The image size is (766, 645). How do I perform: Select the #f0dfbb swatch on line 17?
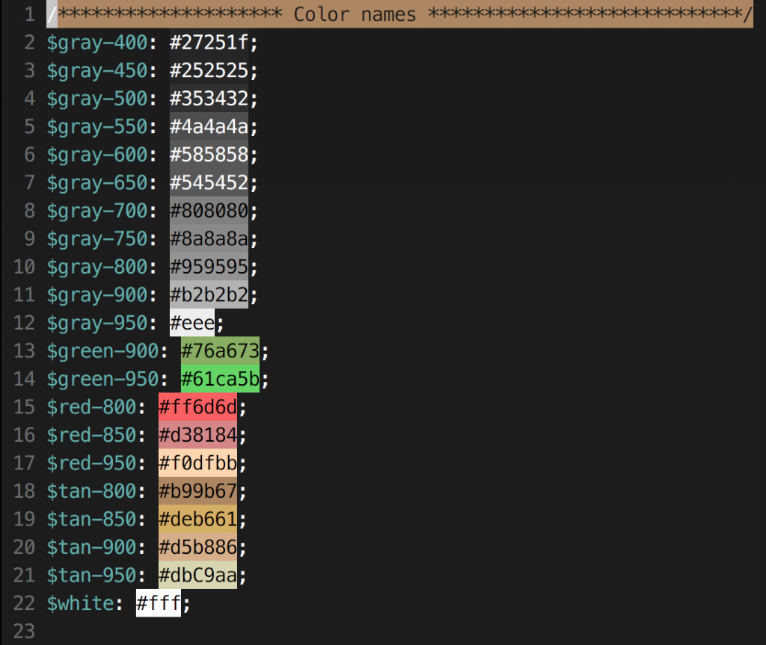coord(197,463)
